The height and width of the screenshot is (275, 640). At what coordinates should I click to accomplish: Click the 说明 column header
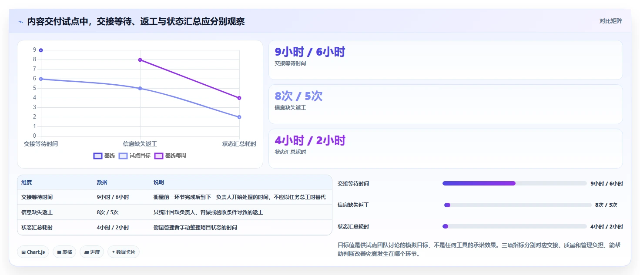point(158,182)
